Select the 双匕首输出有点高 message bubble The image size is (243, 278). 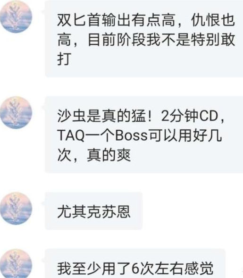coord(144,39)
